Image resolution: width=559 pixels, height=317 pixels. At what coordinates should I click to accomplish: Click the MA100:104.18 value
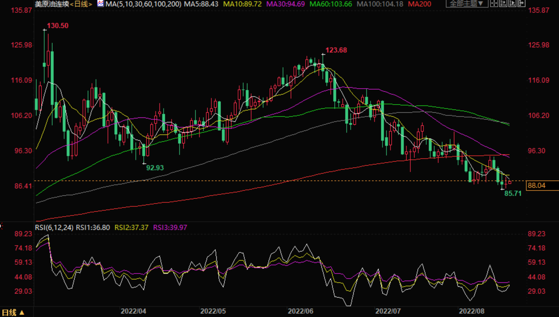point(380,4)
